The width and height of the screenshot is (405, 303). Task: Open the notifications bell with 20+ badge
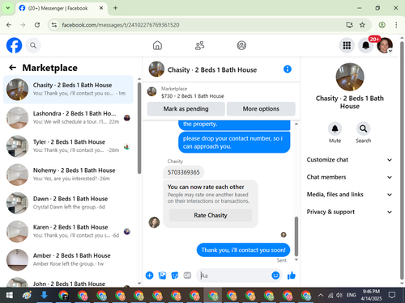(366, 45)
